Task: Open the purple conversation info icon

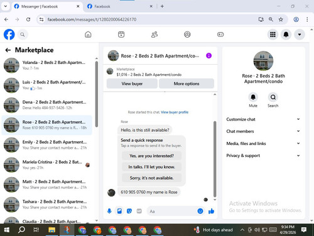Action: click(x=208, y=56)
